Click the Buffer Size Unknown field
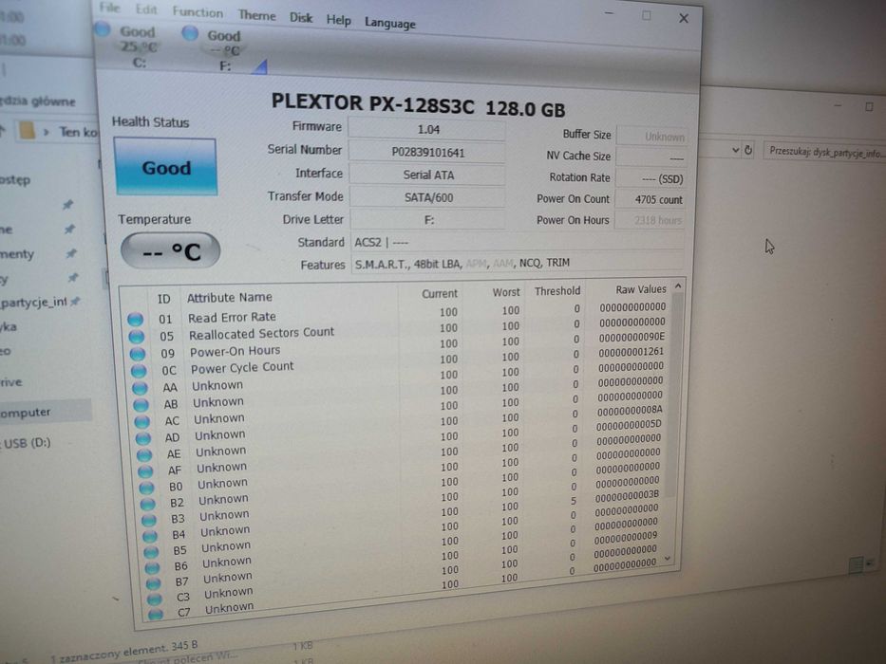Image resolution: width=886 pixels, height=664 pixels. tap(651, 136)
